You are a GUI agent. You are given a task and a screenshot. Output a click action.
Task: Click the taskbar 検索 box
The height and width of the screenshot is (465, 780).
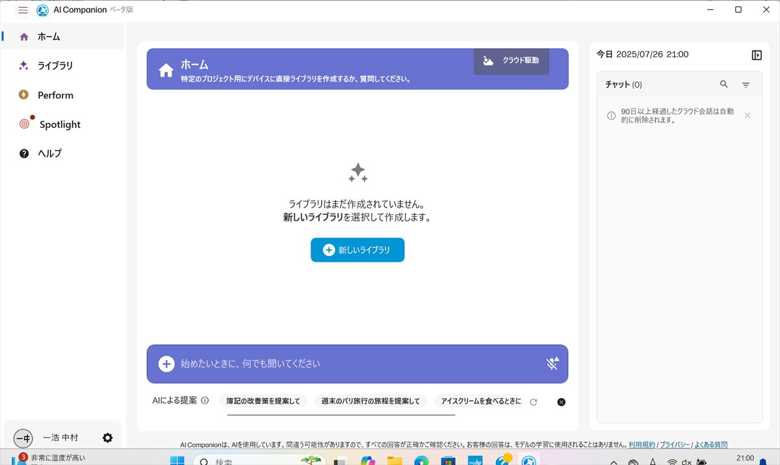point(260,459)
